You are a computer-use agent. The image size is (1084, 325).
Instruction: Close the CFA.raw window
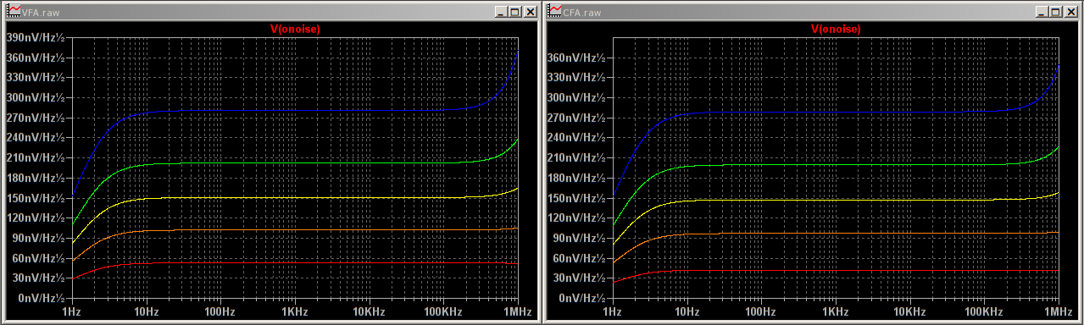point(1071,12)
